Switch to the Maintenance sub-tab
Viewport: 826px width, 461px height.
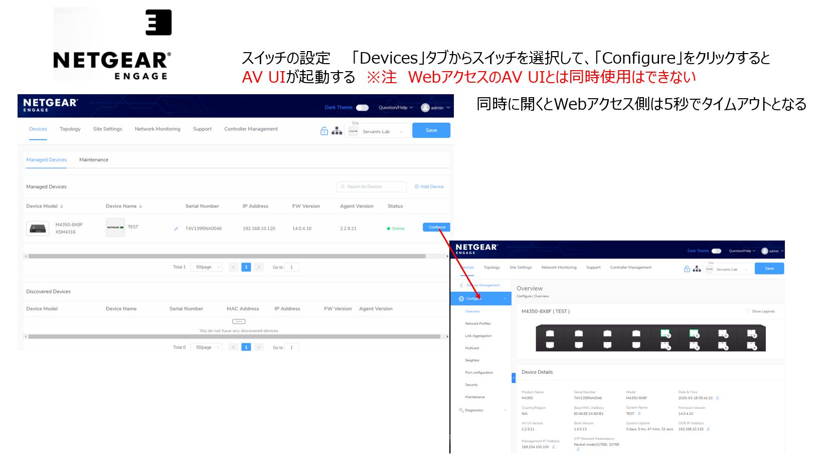coord(94,160)
